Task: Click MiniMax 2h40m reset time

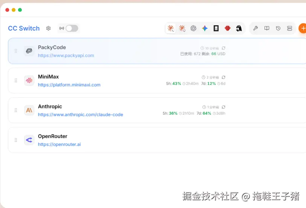Action: tap(192, 84)
